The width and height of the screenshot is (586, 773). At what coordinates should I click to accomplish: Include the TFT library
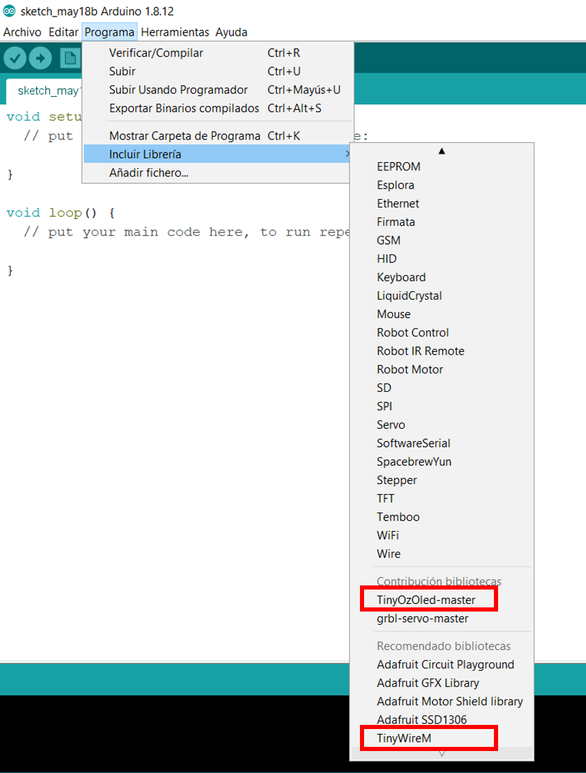[x=442, y=498]
